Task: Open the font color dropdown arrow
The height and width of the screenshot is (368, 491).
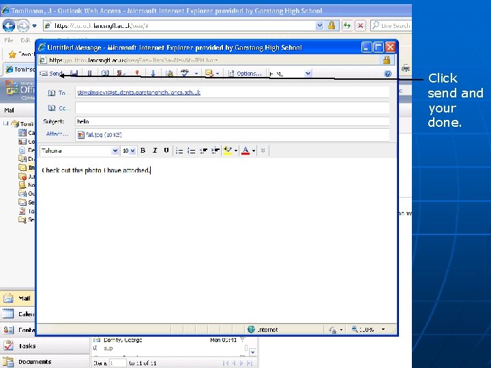Action: coord(254,151)
